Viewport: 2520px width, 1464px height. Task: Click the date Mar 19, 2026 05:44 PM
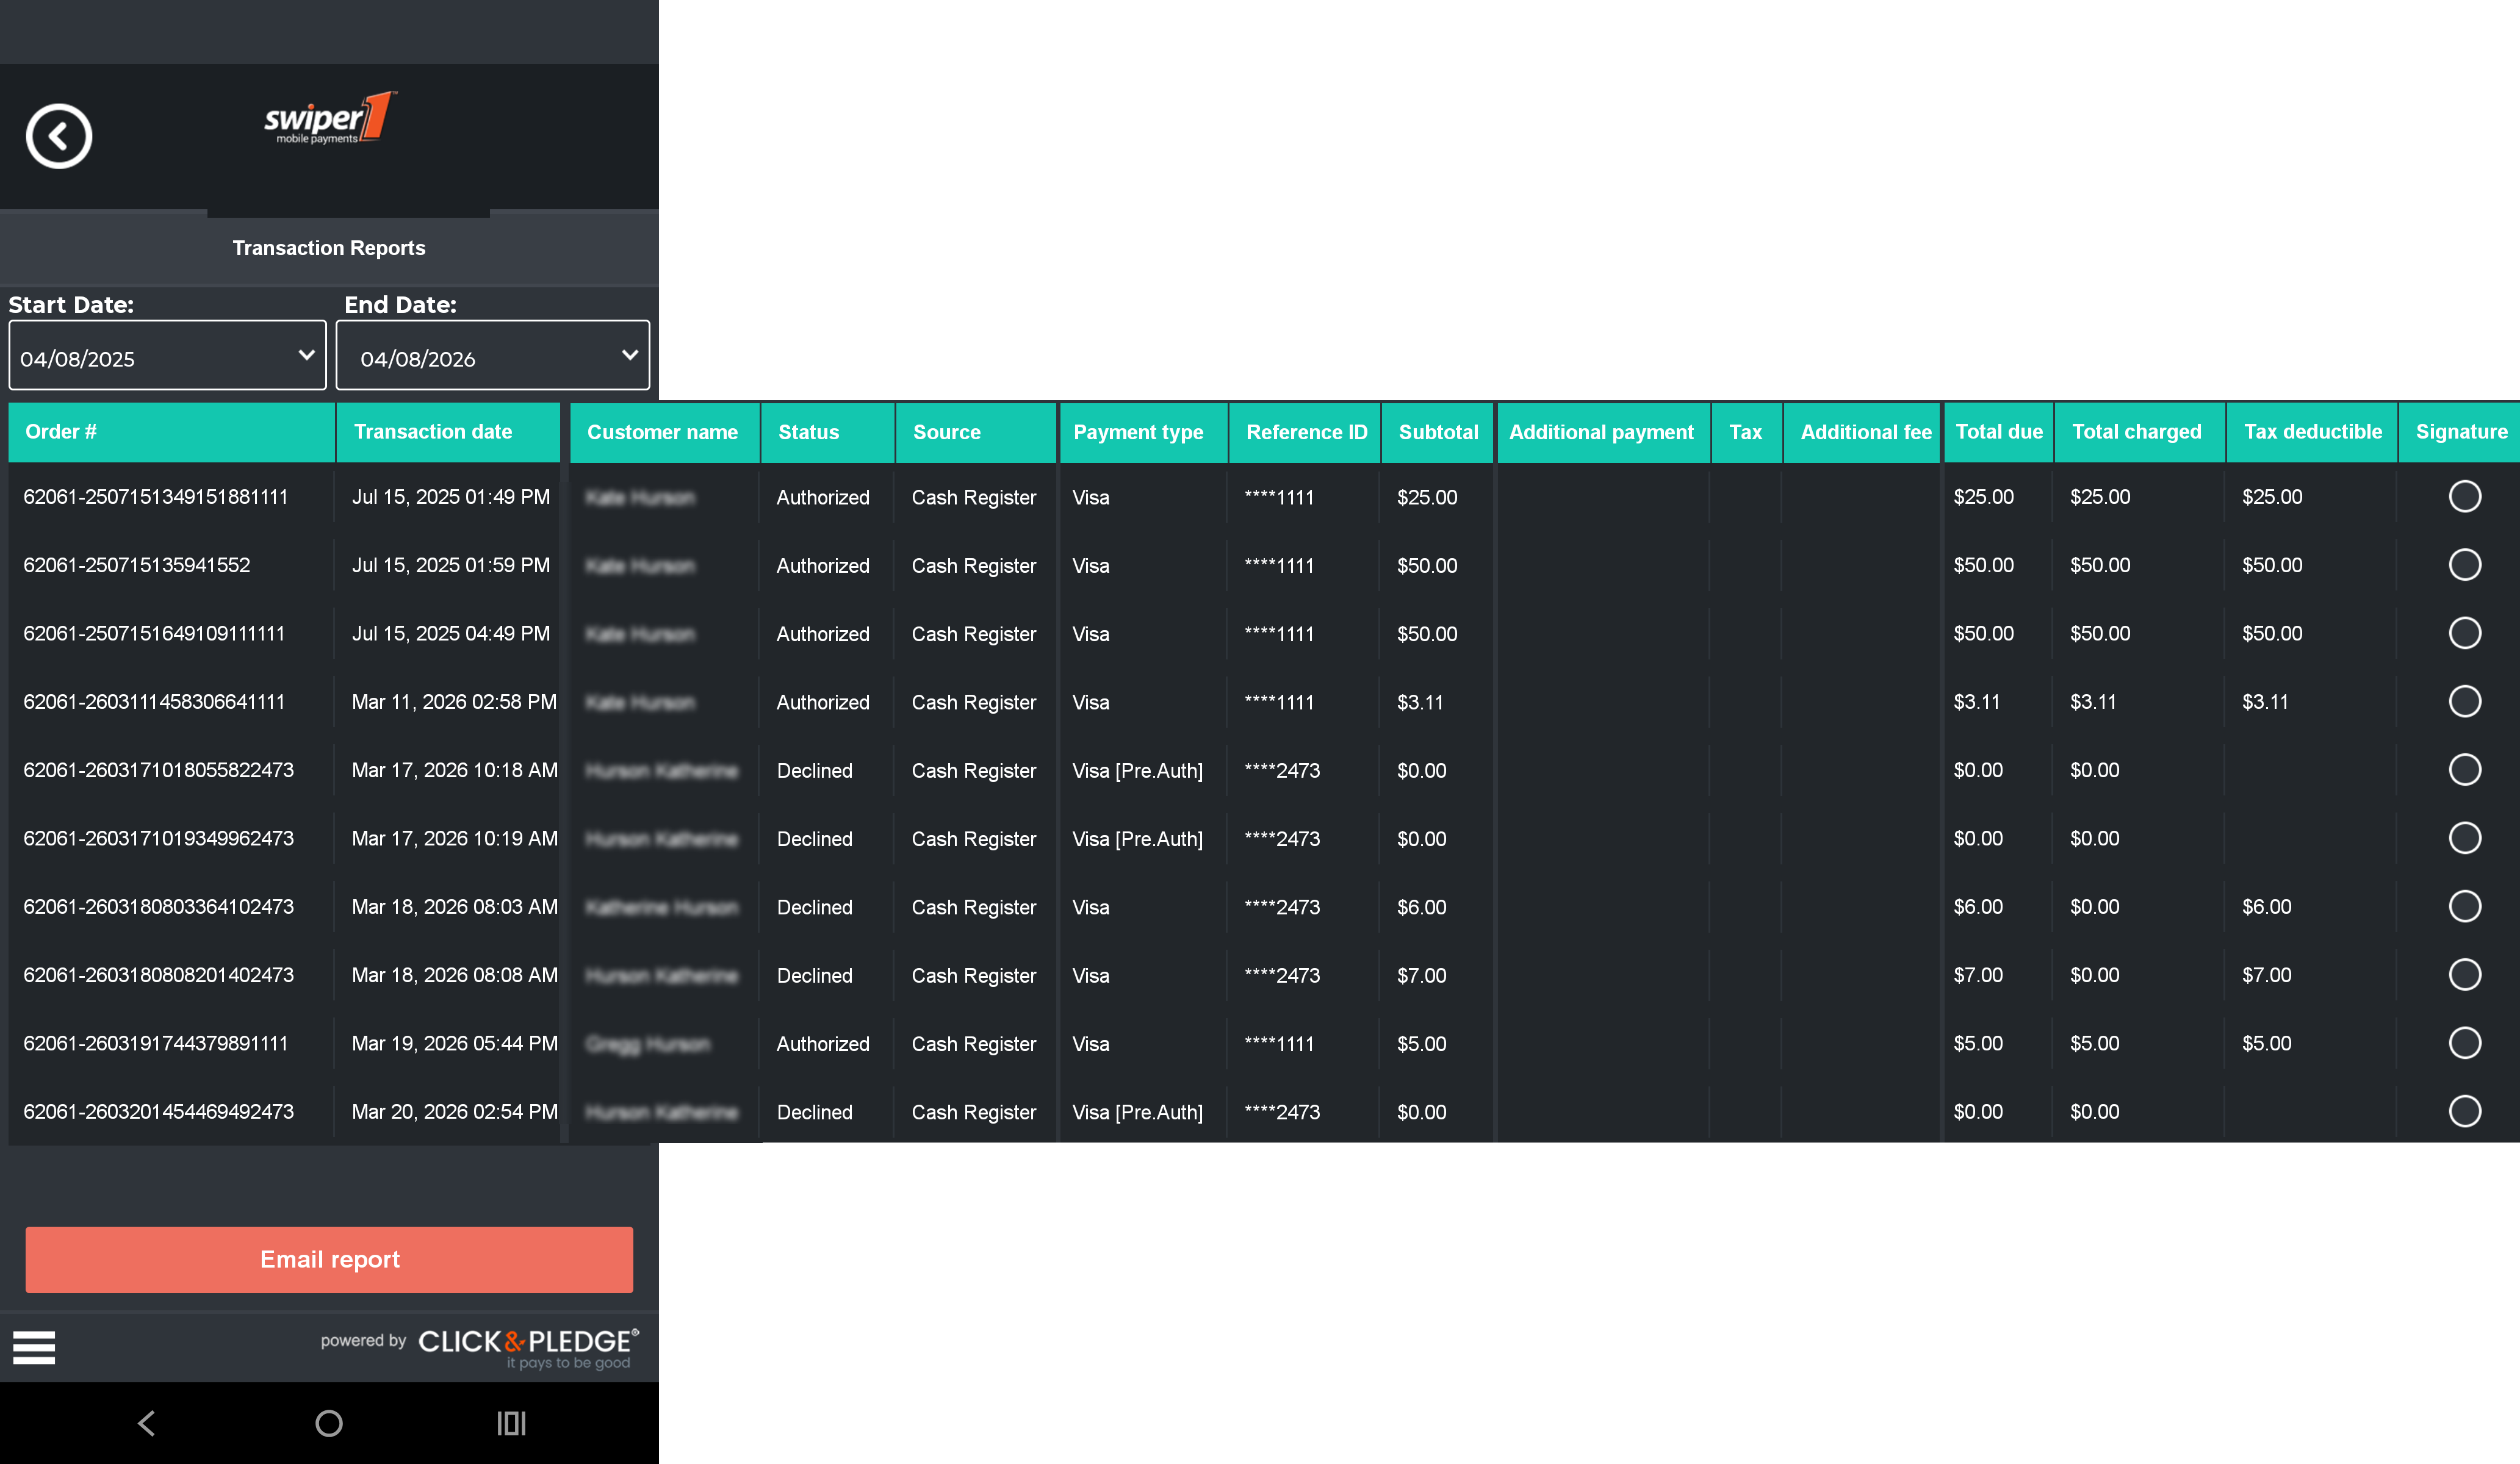(x=454, y=1043)
